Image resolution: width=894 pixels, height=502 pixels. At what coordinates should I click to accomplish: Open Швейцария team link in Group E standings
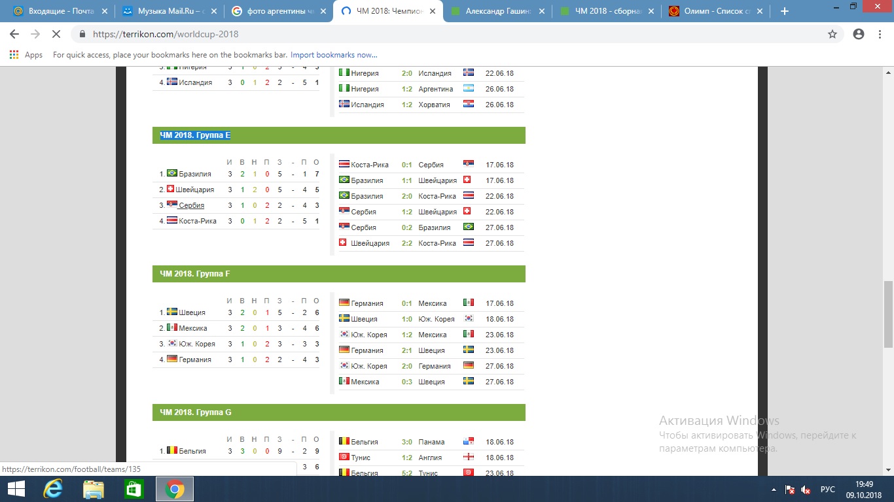(195, 190)
